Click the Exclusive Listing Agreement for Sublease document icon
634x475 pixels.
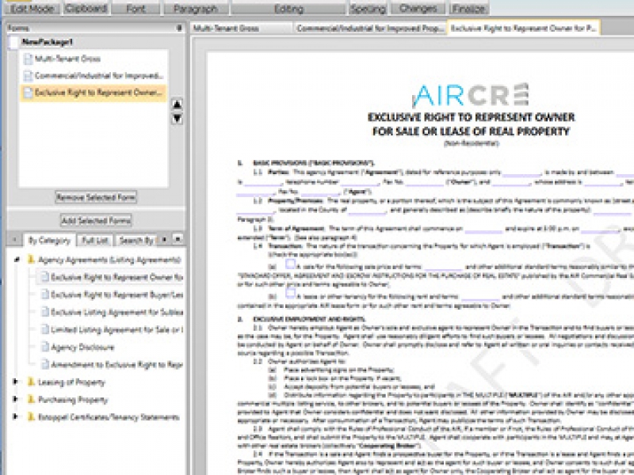tap(46, 311)
